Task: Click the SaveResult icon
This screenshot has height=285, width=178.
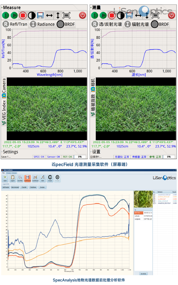Action: coord(35,178)
